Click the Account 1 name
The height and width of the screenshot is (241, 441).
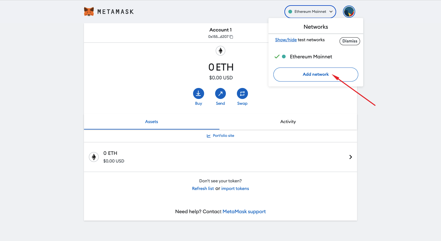[220, 30]
